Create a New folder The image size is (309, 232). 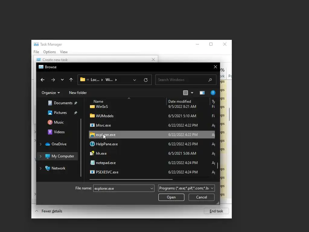pos(78,93)
